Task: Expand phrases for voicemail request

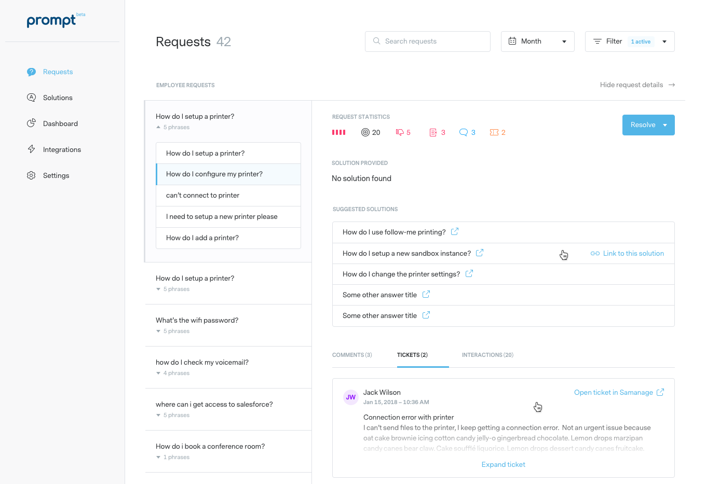Action: (158, 373)
